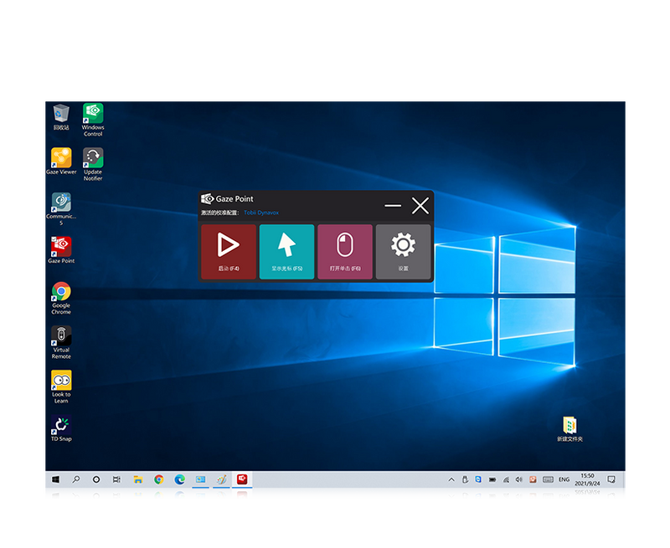Open the volume speaker tray icon
670x548 pixels.
tap(519, 479)
